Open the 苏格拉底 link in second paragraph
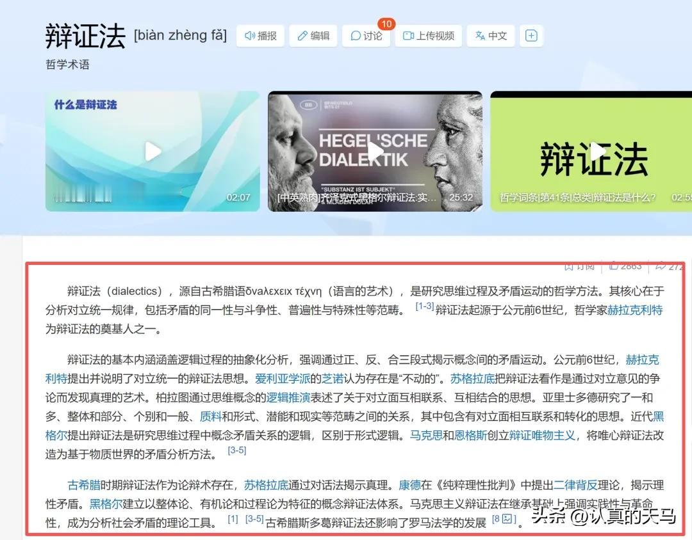692x540 pixels. pyautogui.click(x=472, y=379)
